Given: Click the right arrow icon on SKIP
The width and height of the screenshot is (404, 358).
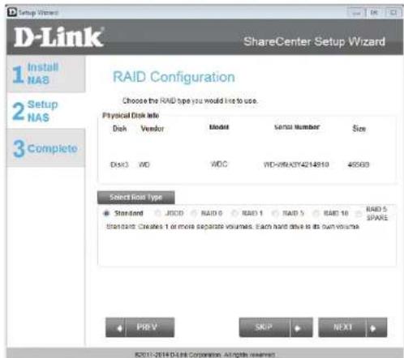Looking at the screenshot, I should [x=298, y=328].
